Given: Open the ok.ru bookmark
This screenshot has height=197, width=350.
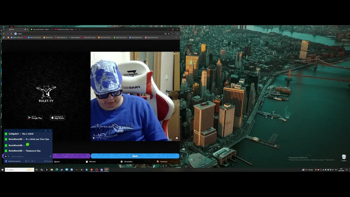Looking at the screenshot, I should point(48,37).
